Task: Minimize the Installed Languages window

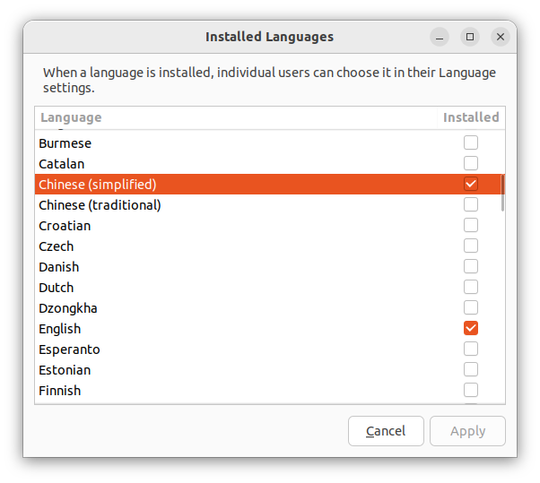Action: 440,37
